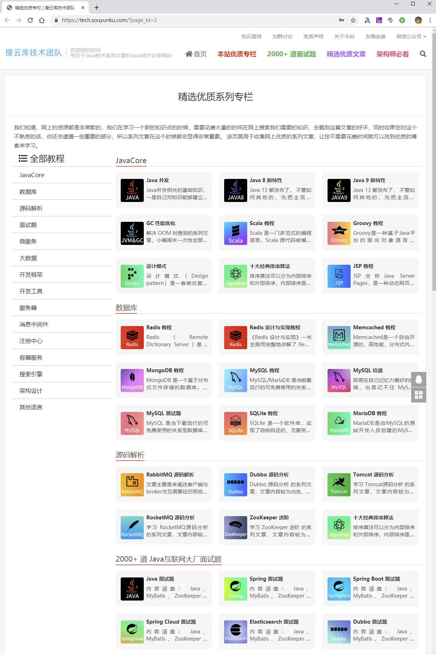Open the Chrome profile avatar
This screenshot has height=655, width=436.
coord(418,20)
